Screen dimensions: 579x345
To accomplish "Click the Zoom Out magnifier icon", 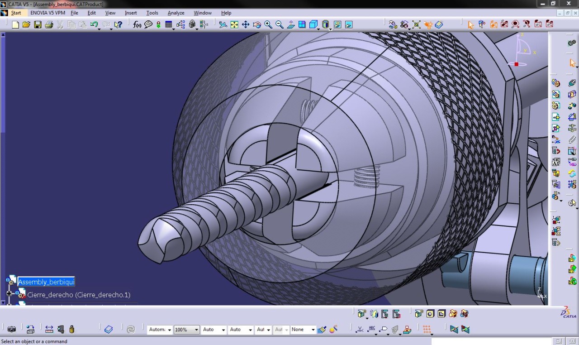I will [x=280, y=24].
